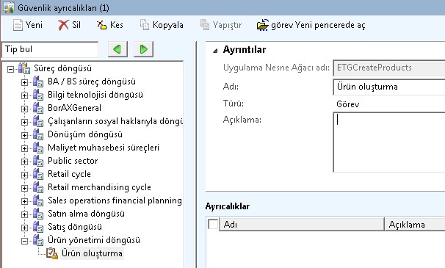Collapse the Ayrıntılar section triangle
445x268 pixels.
[215, 51]
